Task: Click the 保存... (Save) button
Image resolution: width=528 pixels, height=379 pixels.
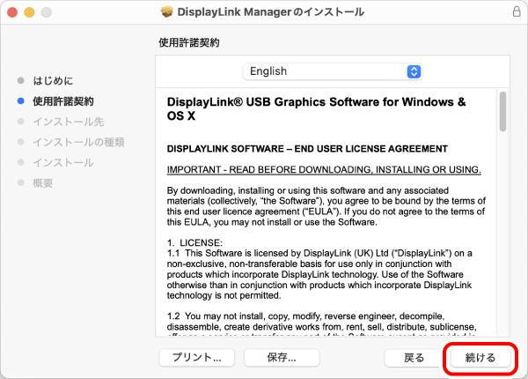Action: (x=282, y=358)
